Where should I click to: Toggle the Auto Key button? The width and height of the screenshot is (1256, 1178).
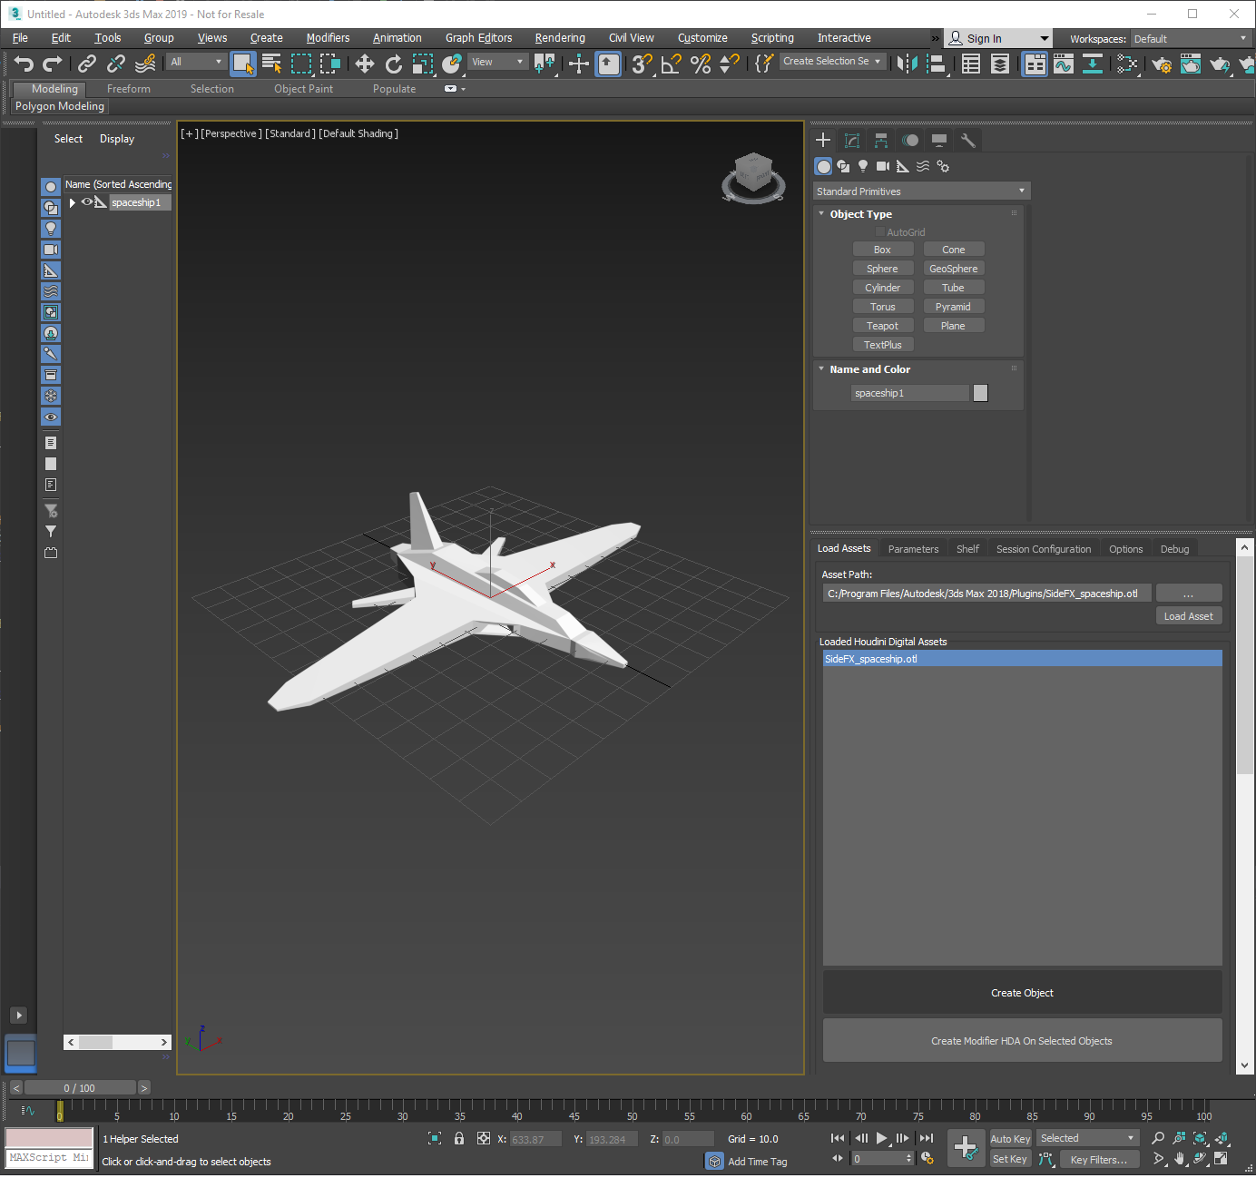click(x=1009, y=1138)
